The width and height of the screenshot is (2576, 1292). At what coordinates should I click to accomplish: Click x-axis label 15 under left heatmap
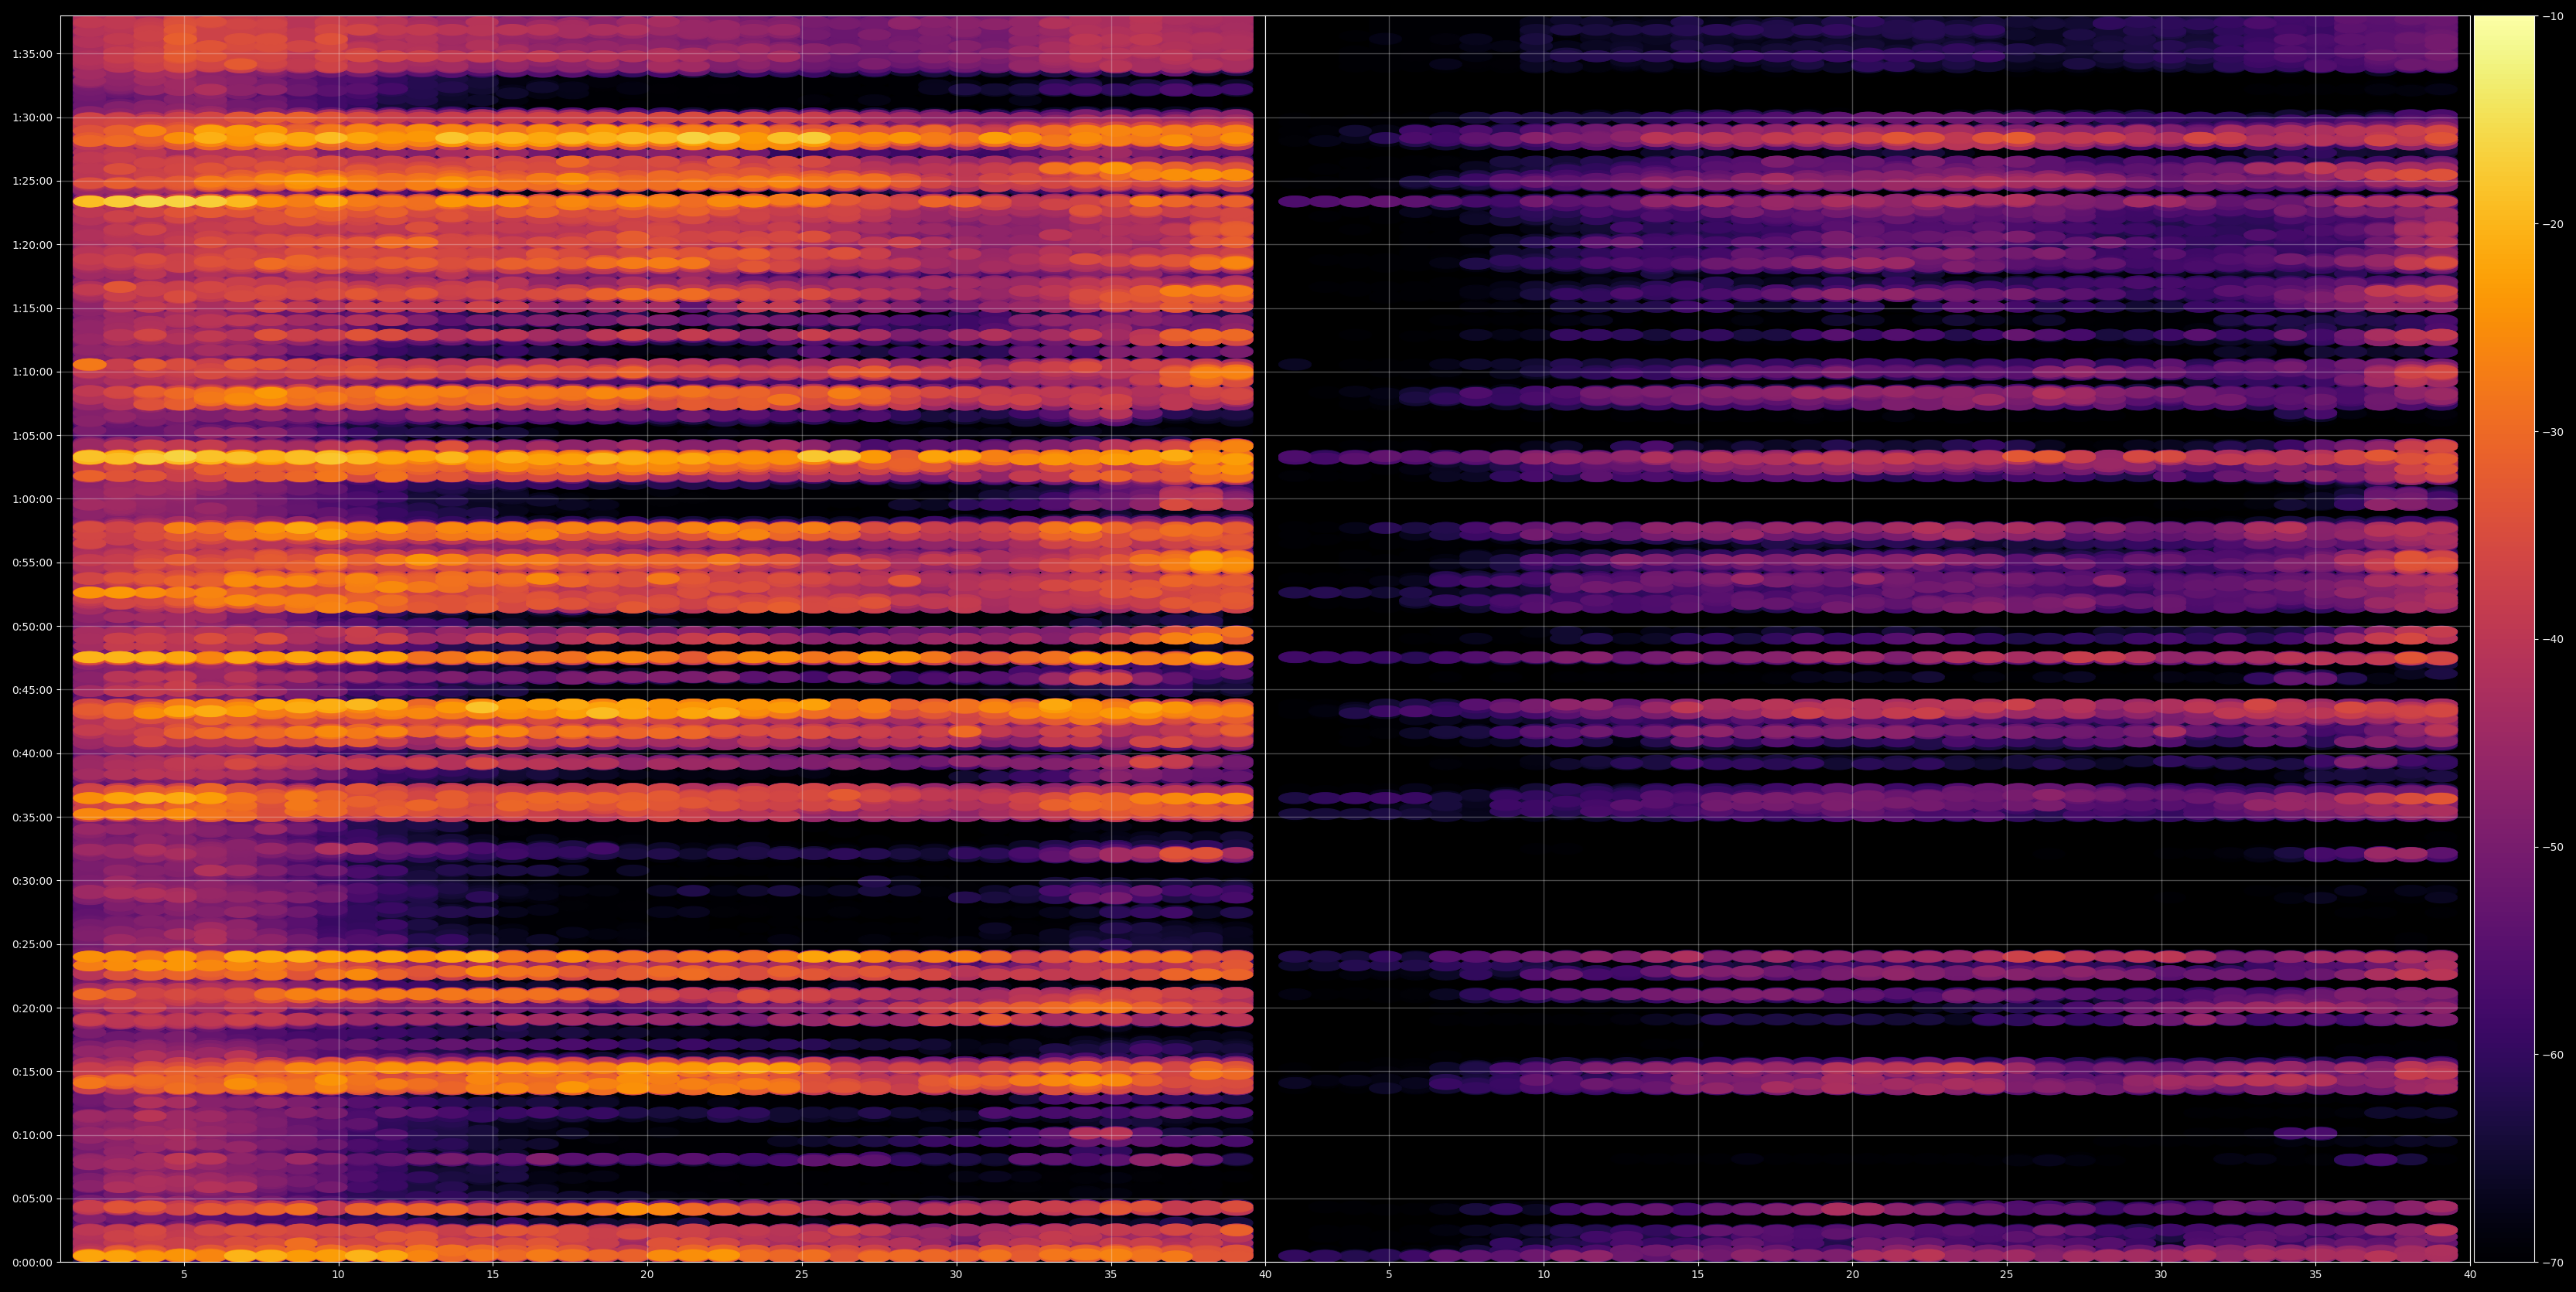[x=493, y=1275]
